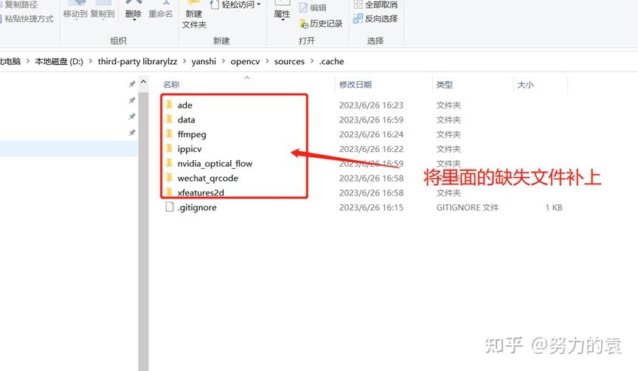This screenshot has width=638, height=371.
Task: Select the data folder name
Action: 187,119
